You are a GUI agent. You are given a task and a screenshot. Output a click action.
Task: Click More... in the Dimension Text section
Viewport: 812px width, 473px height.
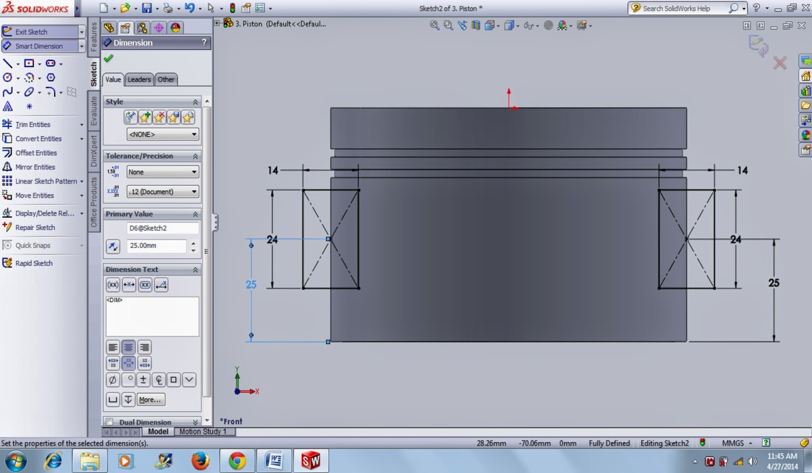click(150, 399)
